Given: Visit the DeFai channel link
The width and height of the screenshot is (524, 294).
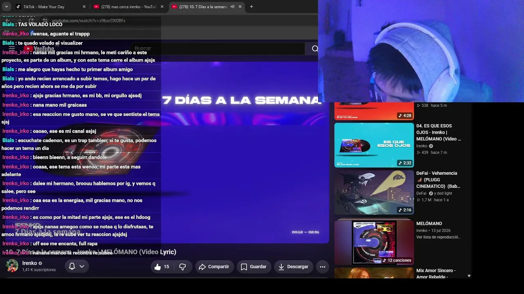Looking at the screenshot, I should (x=421, y=193).
